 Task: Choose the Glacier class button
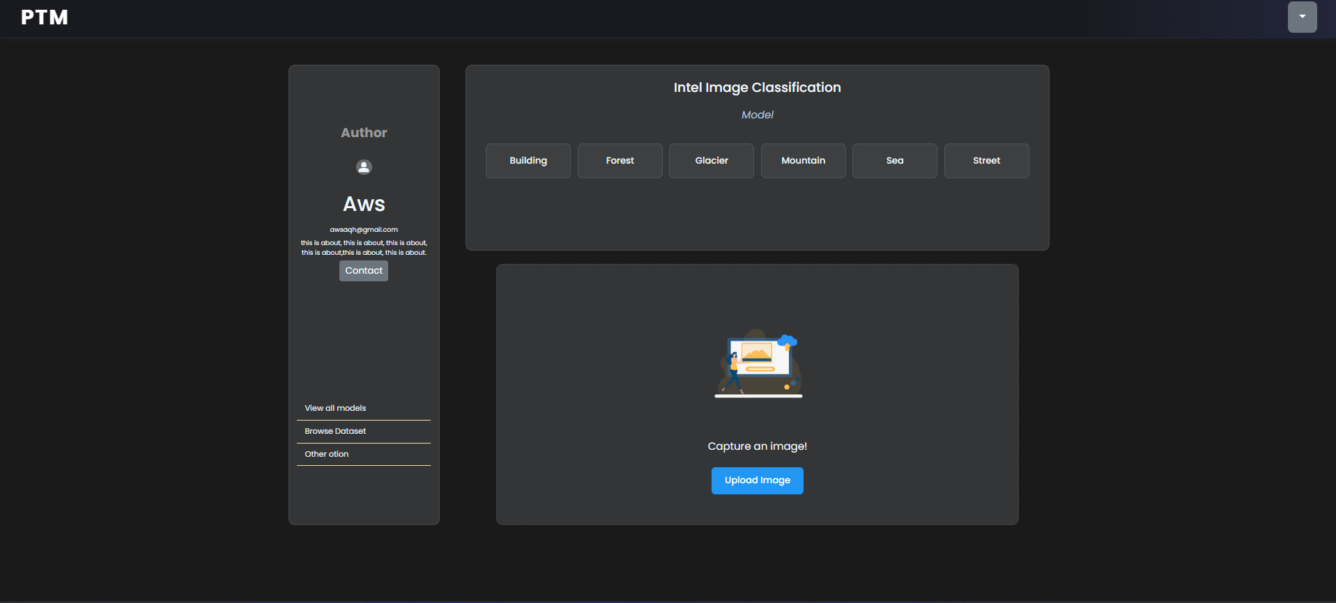coord(712,161)
